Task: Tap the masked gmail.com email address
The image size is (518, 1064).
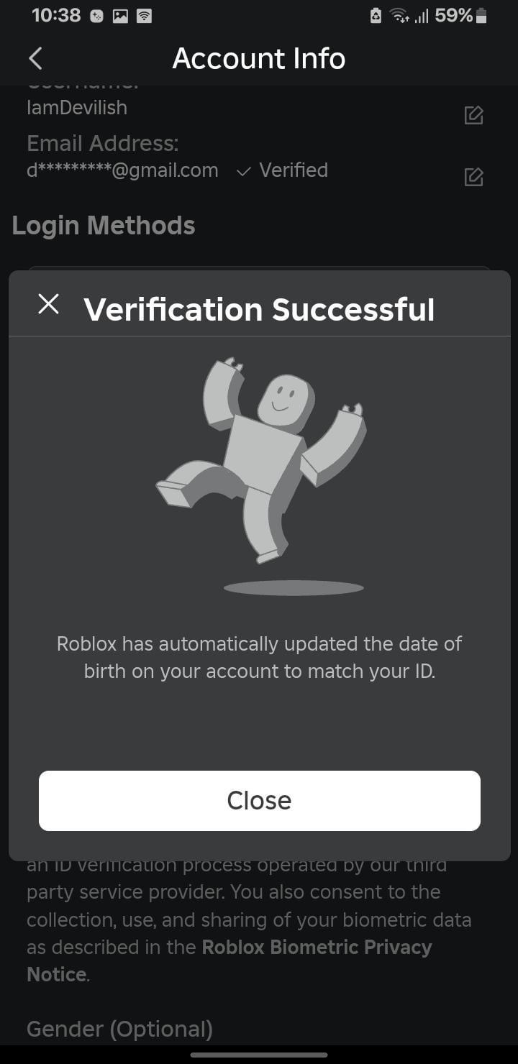Action: [x=122, y=170]
